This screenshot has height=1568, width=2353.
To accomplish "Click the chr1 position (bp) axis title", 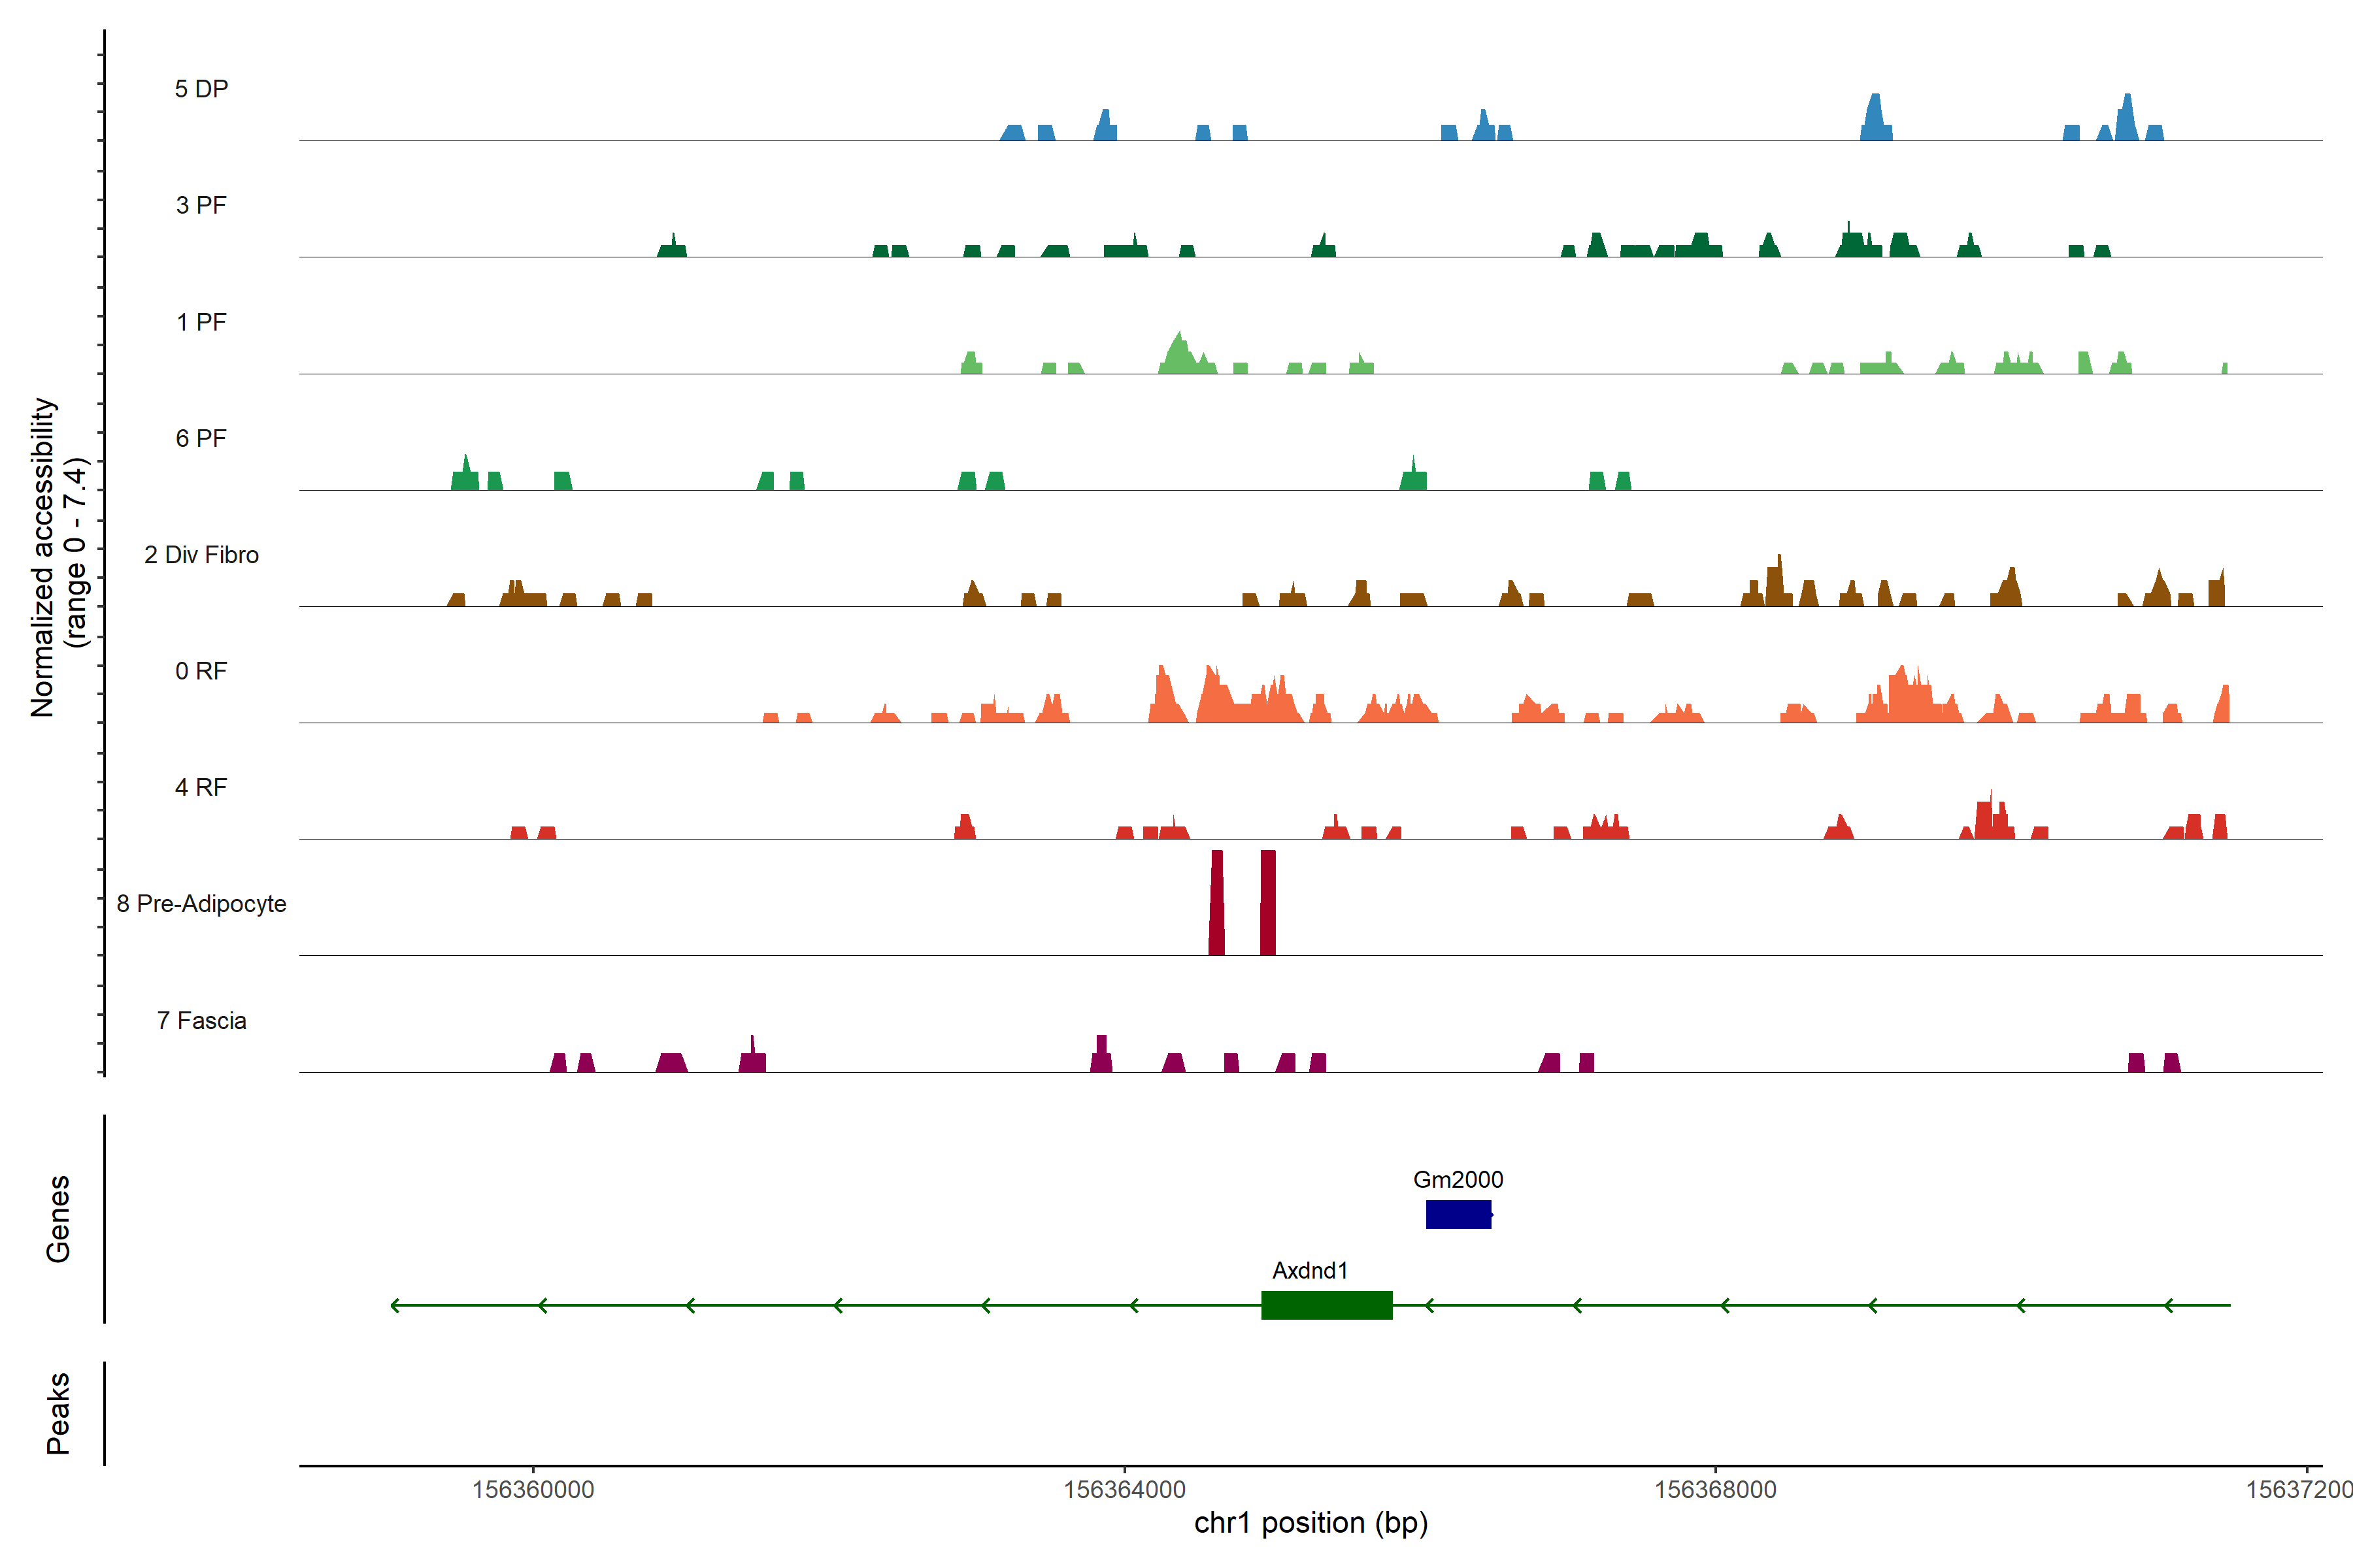I will 1310,1523.
